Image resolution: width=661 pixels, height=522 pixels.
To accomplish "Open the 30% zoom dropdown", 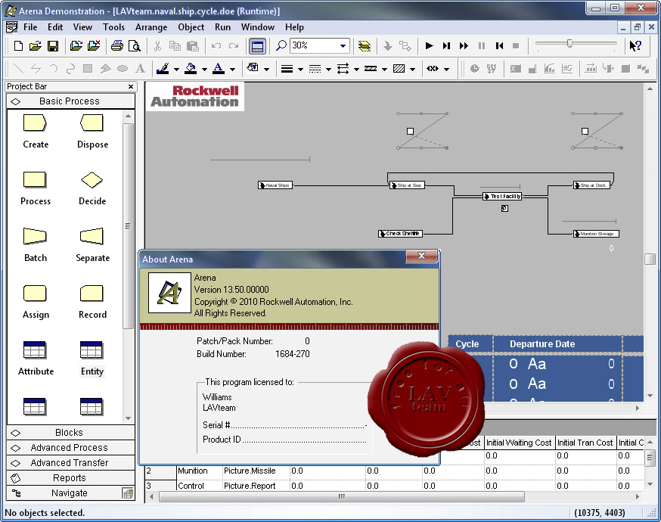I will (x=343, y=45).
